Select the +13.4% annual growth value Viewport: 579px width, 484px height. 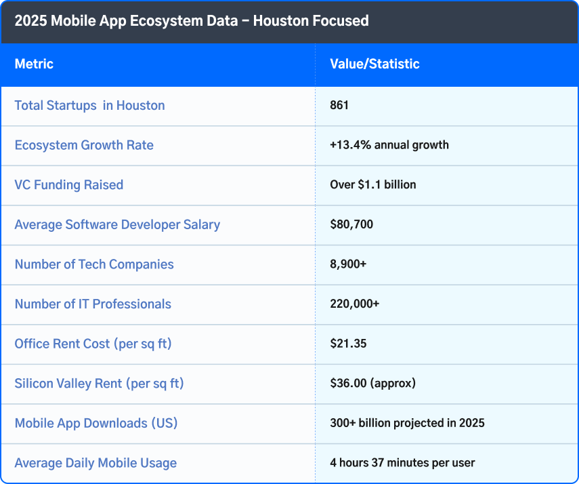[x=389, y=145]
